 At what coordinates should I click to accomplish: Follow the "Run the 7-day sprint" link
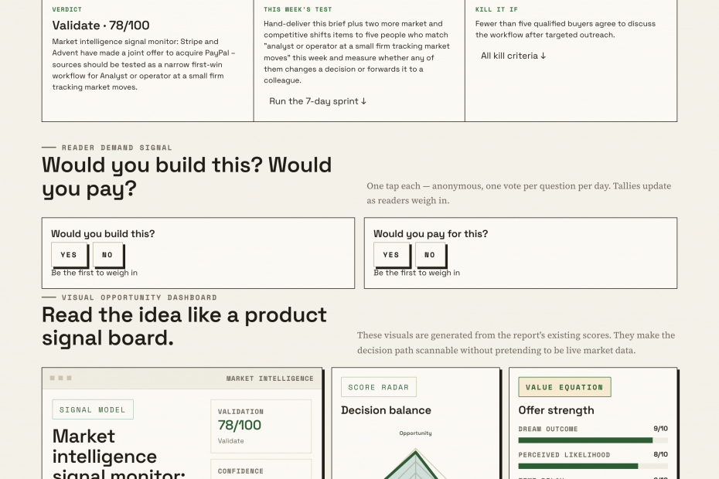[x=318, y=101]
